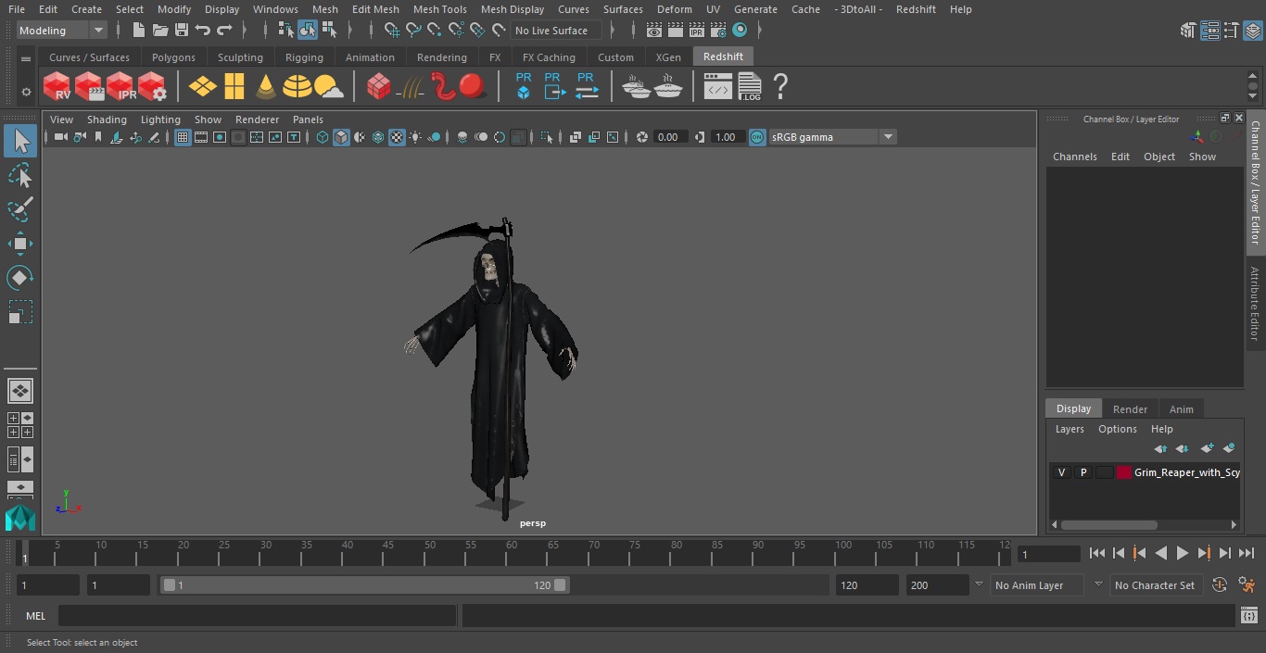1266x653 pixels.
Task: Click the Maya logo icon bottom left
Action: pos(19,517)
